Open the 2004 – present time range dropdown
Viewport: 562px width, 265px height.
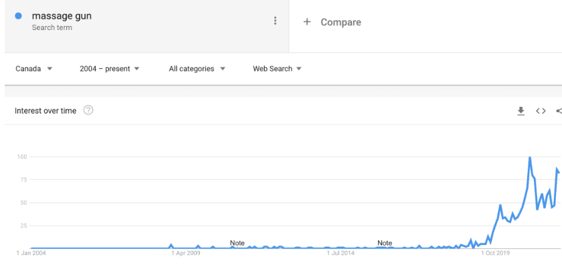tap(109, 69)
